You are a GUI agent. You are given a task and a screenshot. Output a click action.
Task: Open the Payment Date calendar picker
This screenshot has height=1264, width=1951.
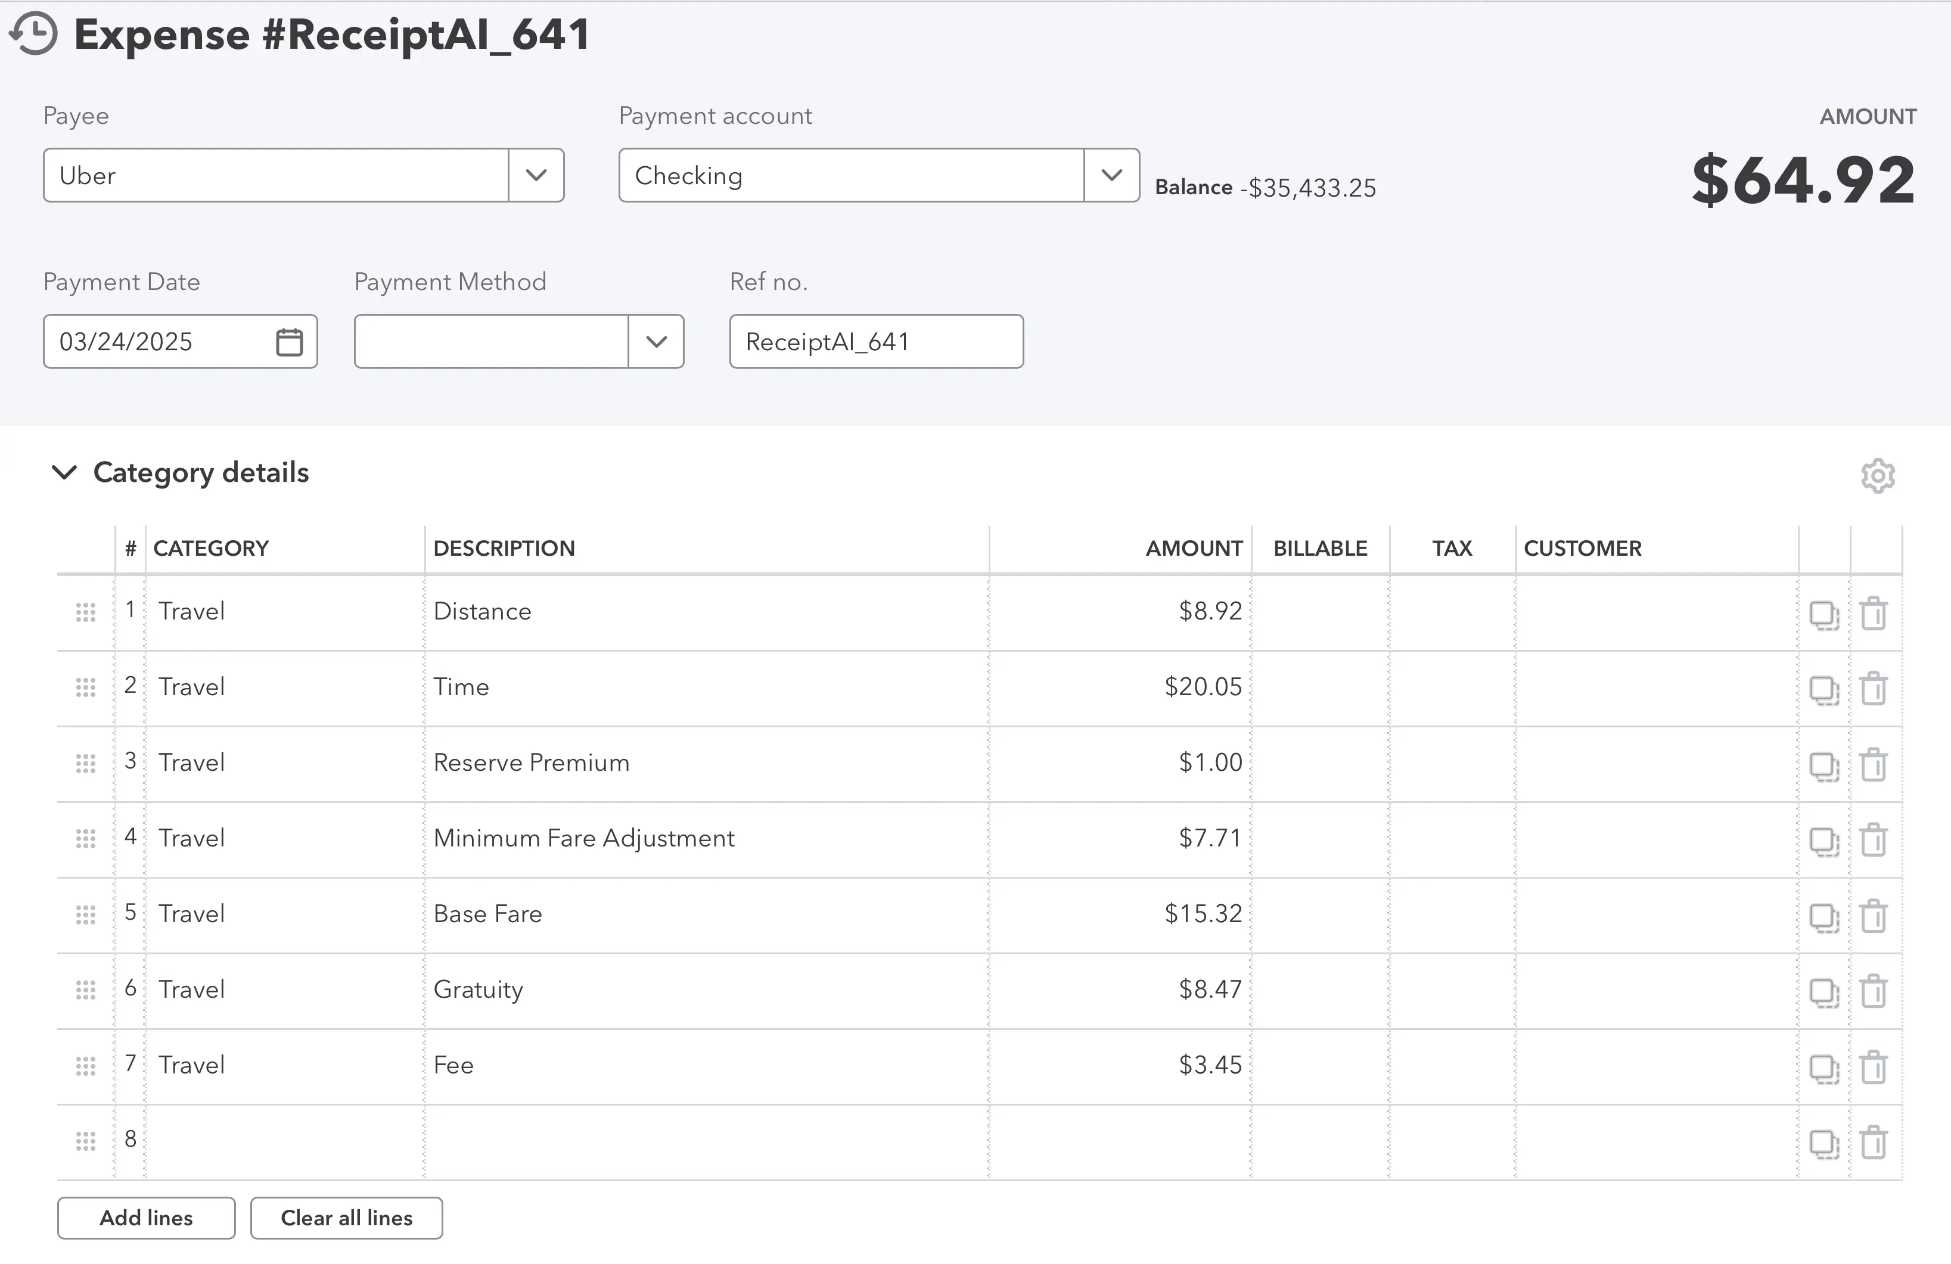tap(290, 341)
